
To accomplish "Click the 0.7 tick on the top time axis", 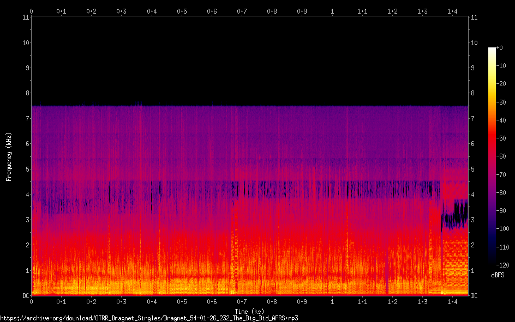I will [x=242, y=11].
